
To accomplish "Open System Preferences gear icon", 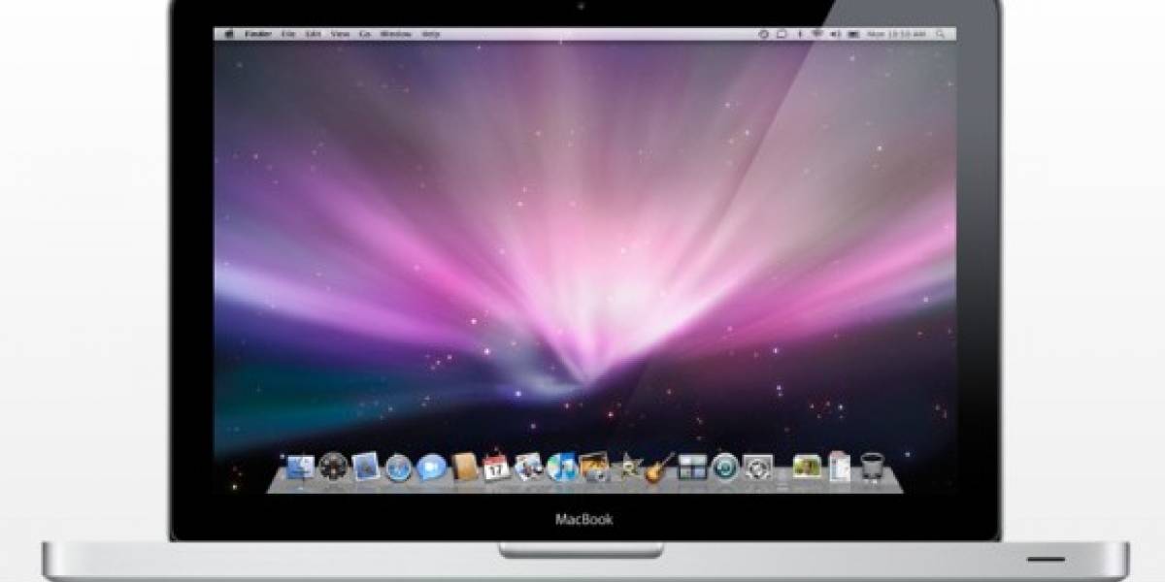I will point(758,468).
